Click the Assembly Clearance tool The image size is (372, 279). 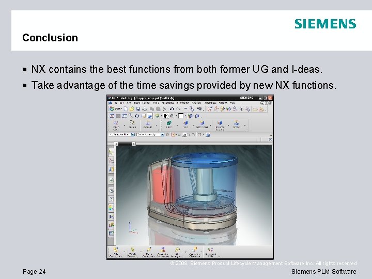[195, 252]
